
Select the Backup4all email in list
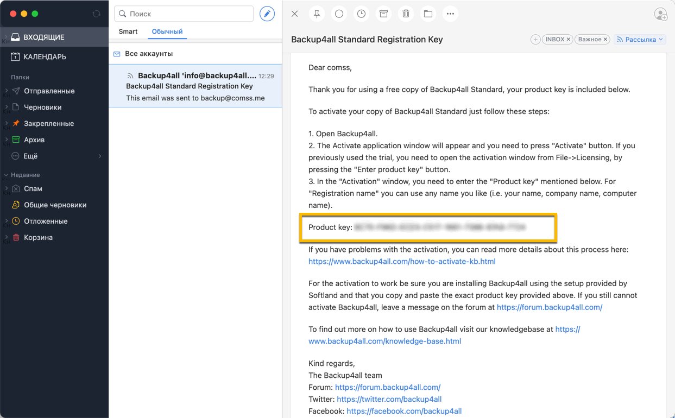click(x=195, y=86)
